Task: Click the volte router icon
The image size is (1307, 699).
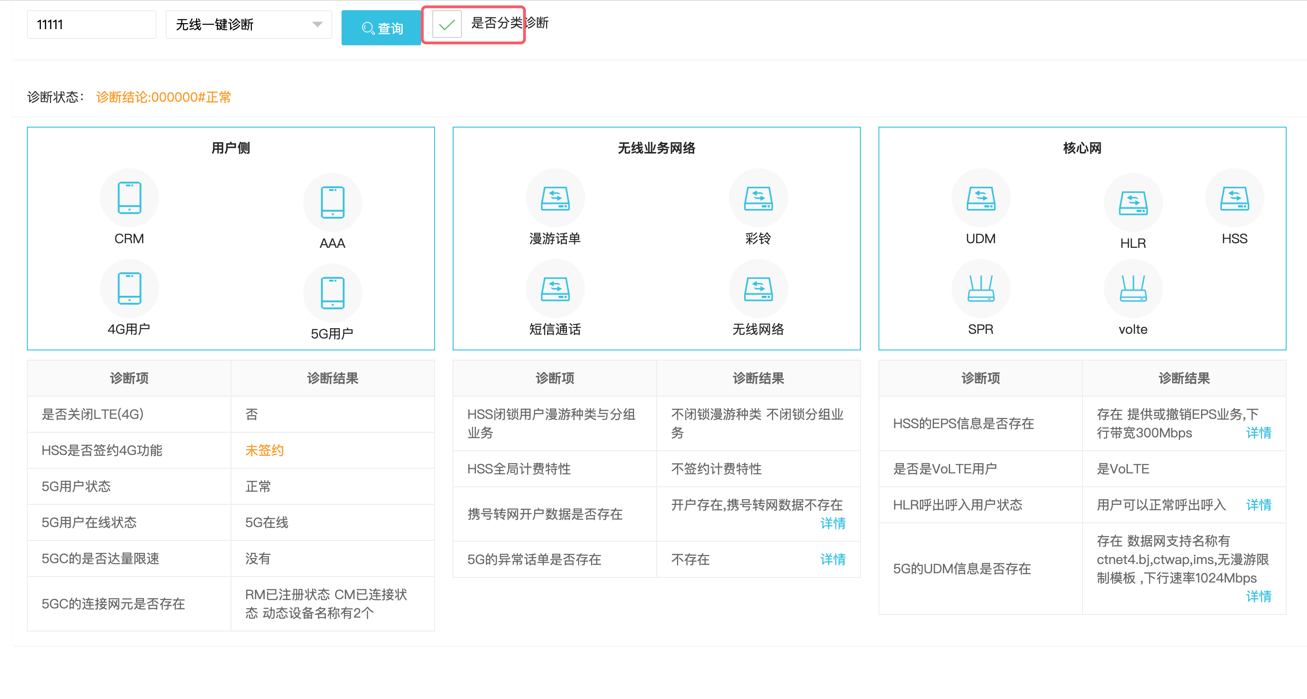Action: [1133, 288]
